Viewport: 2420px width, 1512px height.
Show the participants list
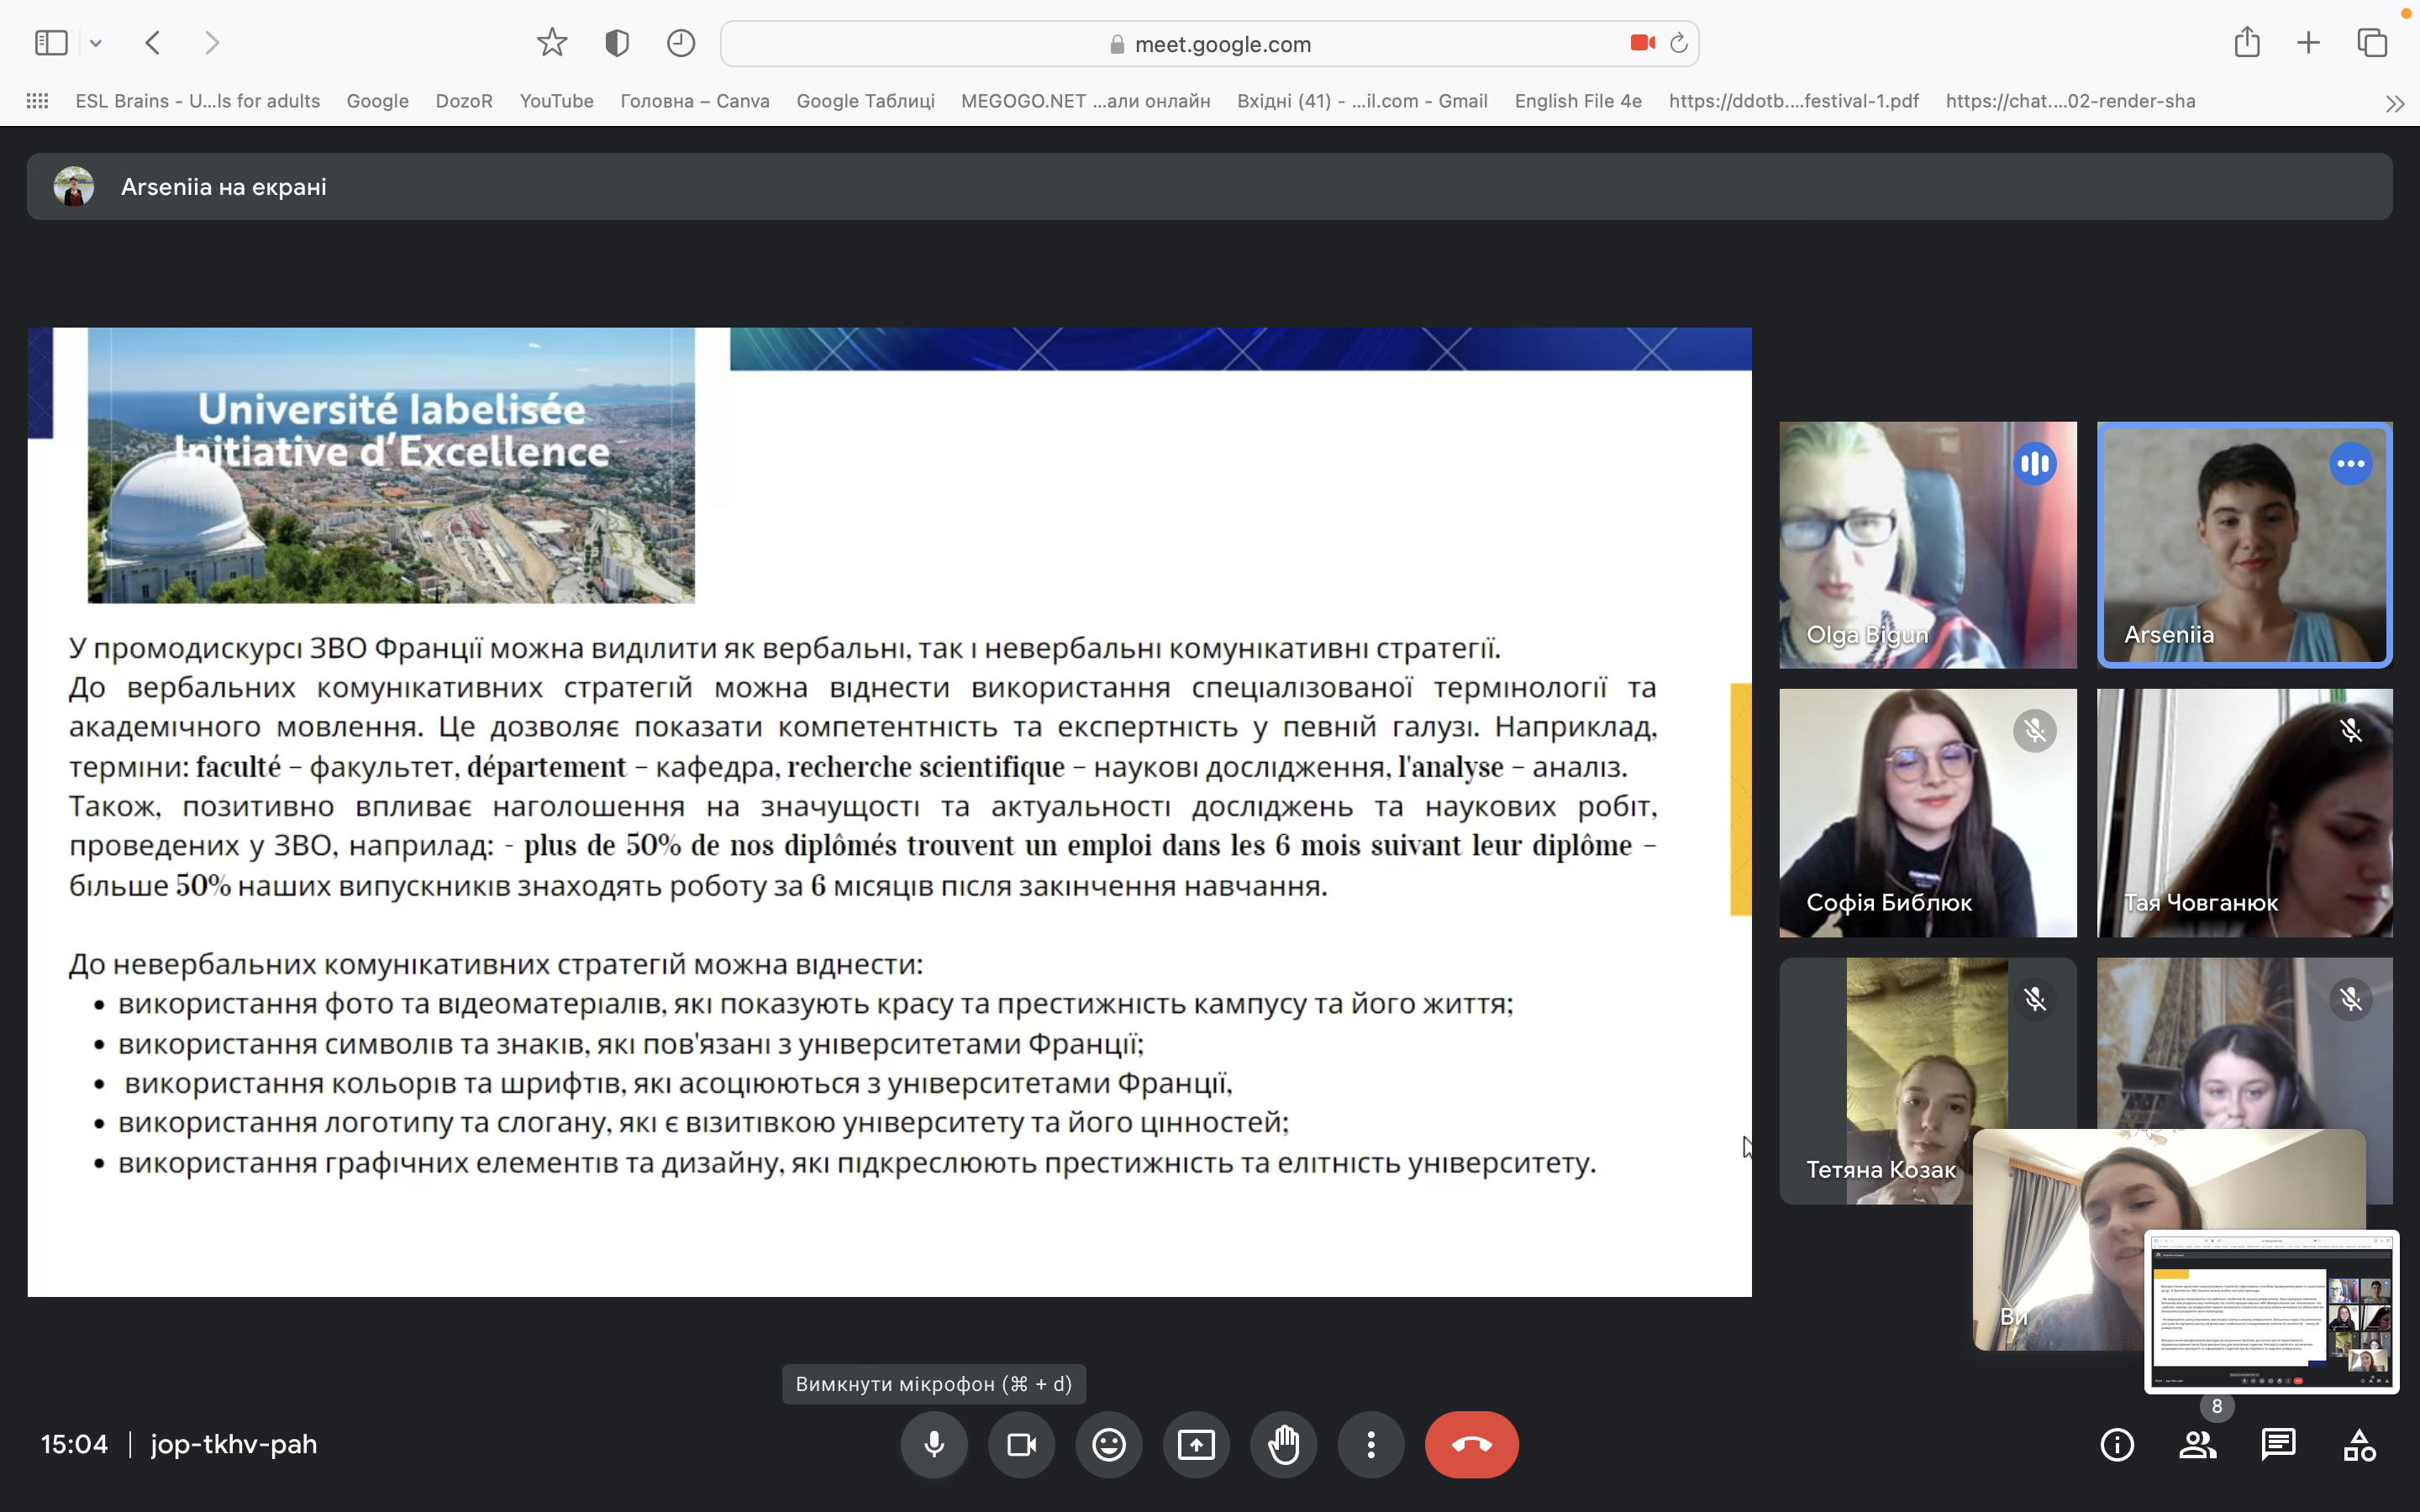click(2198, 1444)
